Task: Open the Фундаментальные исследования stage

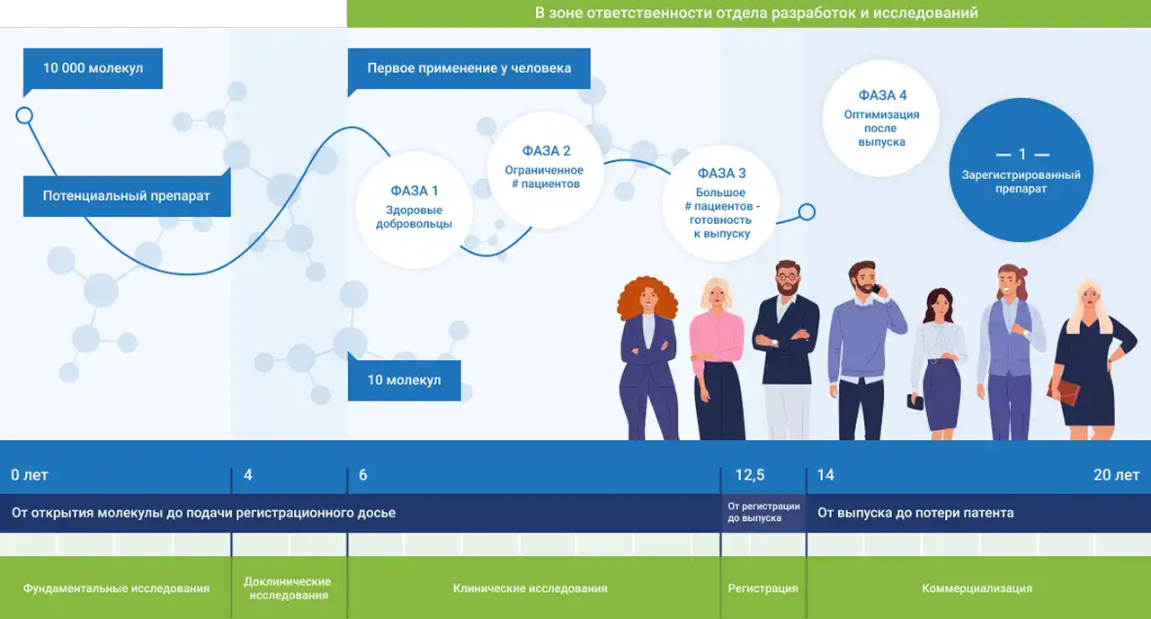Action: click(x=115, y=588)
